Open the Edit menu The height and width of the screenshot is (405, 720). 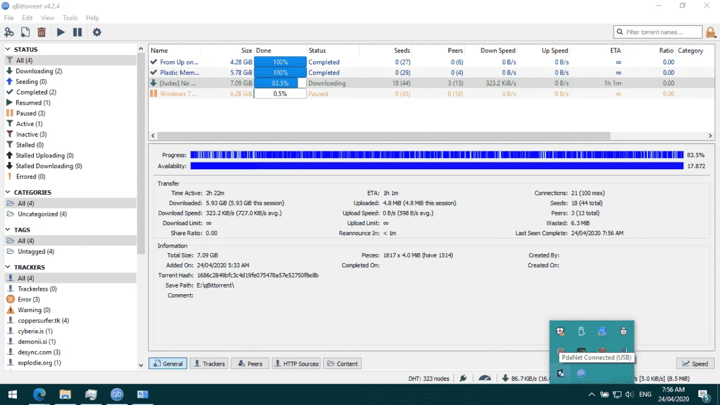tap(28, 18)
